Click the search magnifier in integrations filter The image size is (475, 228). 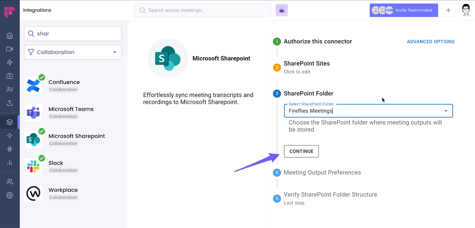click(x=31, y=33)
